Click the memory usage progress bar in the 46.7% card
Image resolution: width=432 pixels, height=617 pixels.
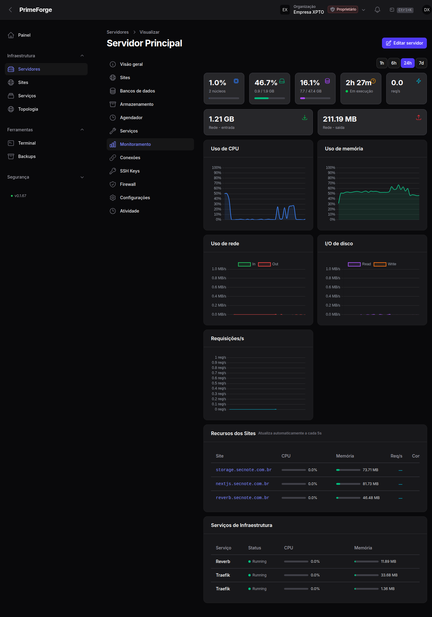(x=270, y=98)
